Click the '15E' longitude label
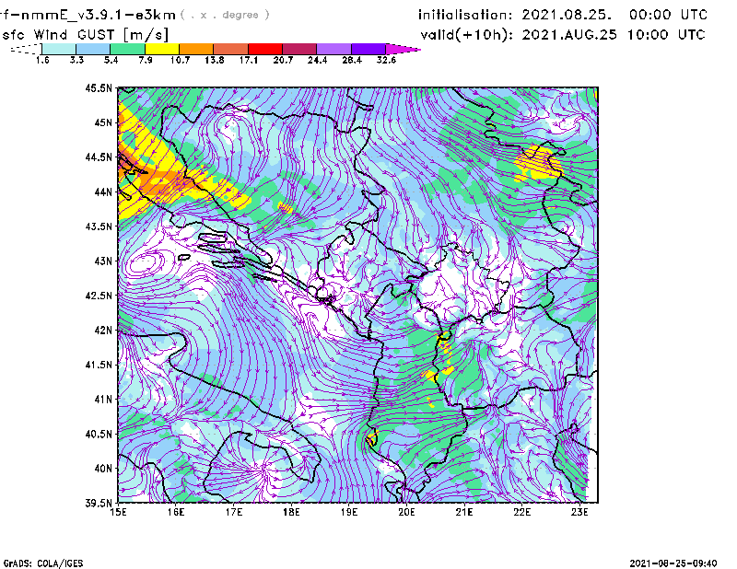This screenshot has height=569, width=737. pyautogui.click(x=118, y=512)
